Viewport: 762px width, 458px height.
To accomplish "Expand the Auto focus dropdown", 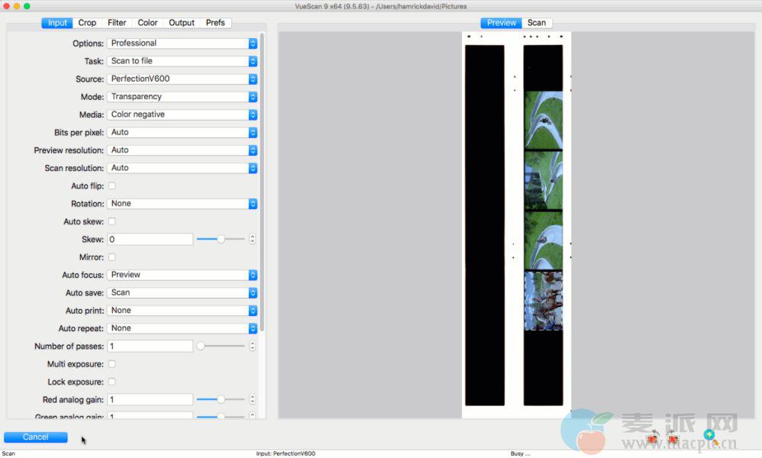I will 182,275.
